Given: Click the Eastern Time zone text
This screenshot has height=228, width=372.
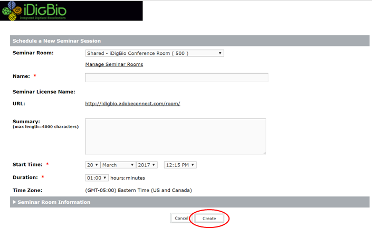Looking at the screenshot, I should coord(139,191).
